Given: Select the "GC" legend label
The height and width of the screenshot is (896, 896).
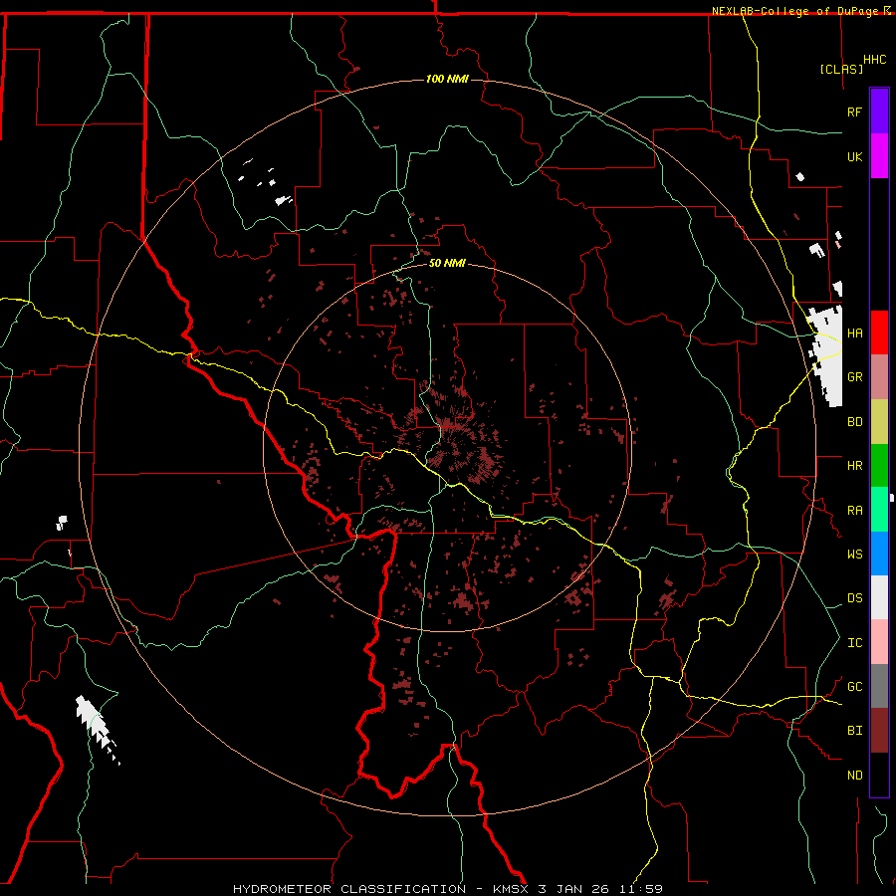Looking at the screenshot, I should (x=854, y=687).
